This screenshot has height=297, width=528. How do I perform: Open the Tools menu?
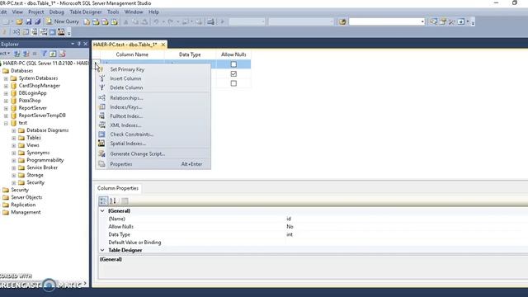[x=113, y=12]
